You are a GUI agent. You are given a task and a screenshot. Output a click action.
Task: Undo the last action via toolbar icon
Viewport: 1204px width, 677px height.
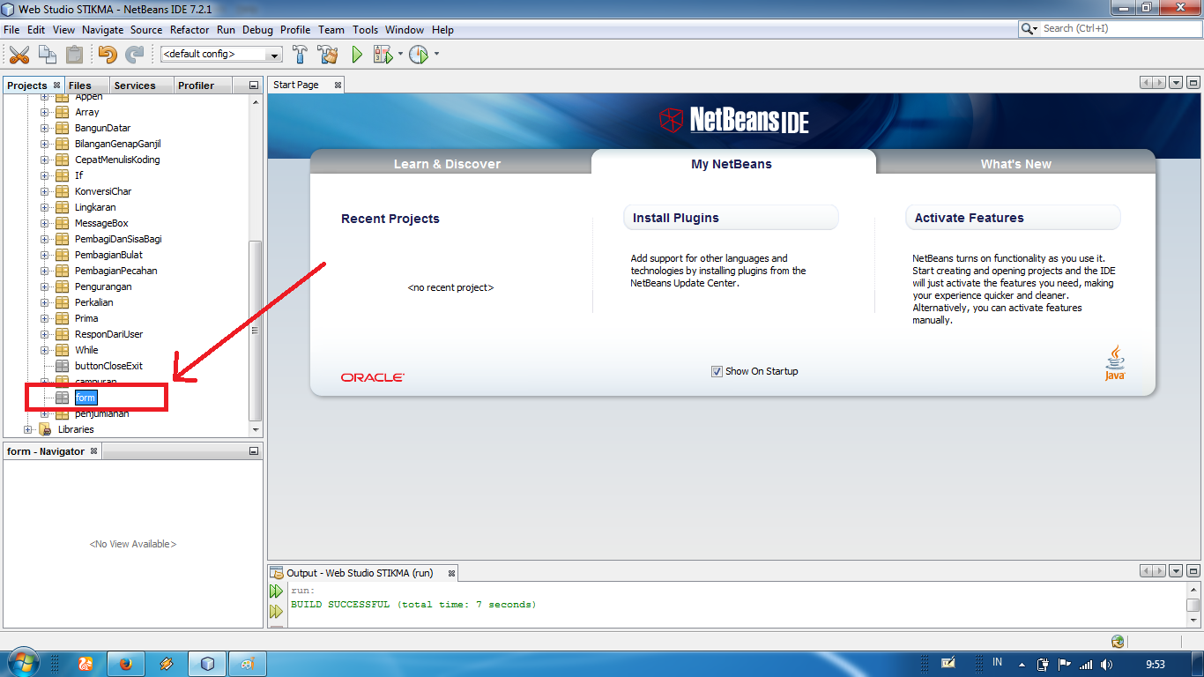[x=106, y=55]
